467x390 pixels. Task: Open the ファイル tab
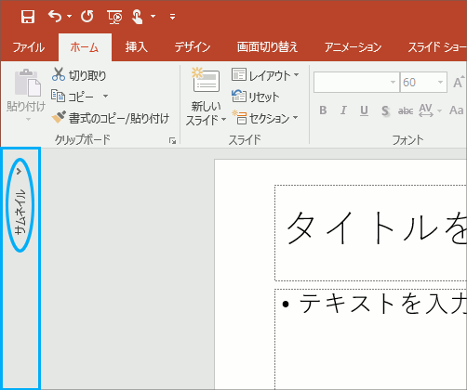(x=29, y=47)
